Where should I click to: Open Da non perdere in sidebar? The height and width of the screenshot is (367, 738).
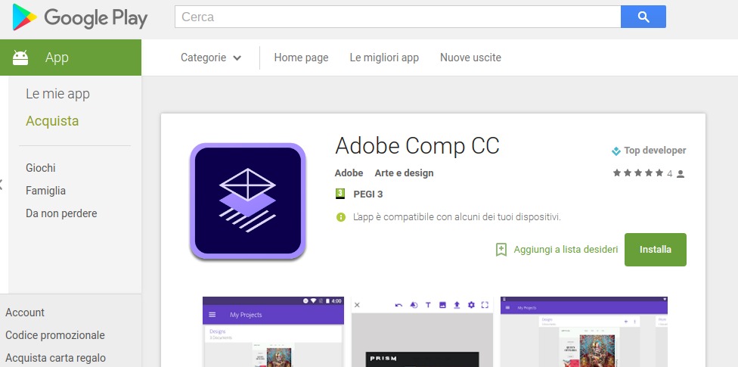[x=61, y=213]
